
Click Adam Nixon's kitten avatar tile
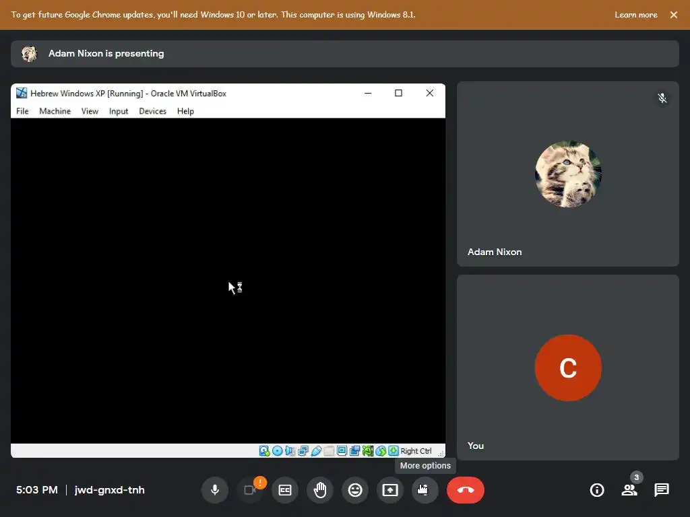point(568,174)
